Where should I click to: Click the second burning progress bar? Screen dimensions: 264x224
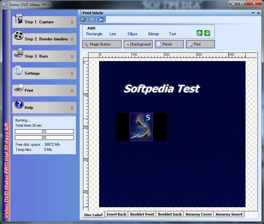click(x=44, y=138)
